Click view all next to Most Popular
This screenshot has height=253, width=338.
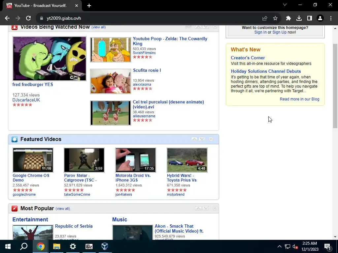[63, 209]
